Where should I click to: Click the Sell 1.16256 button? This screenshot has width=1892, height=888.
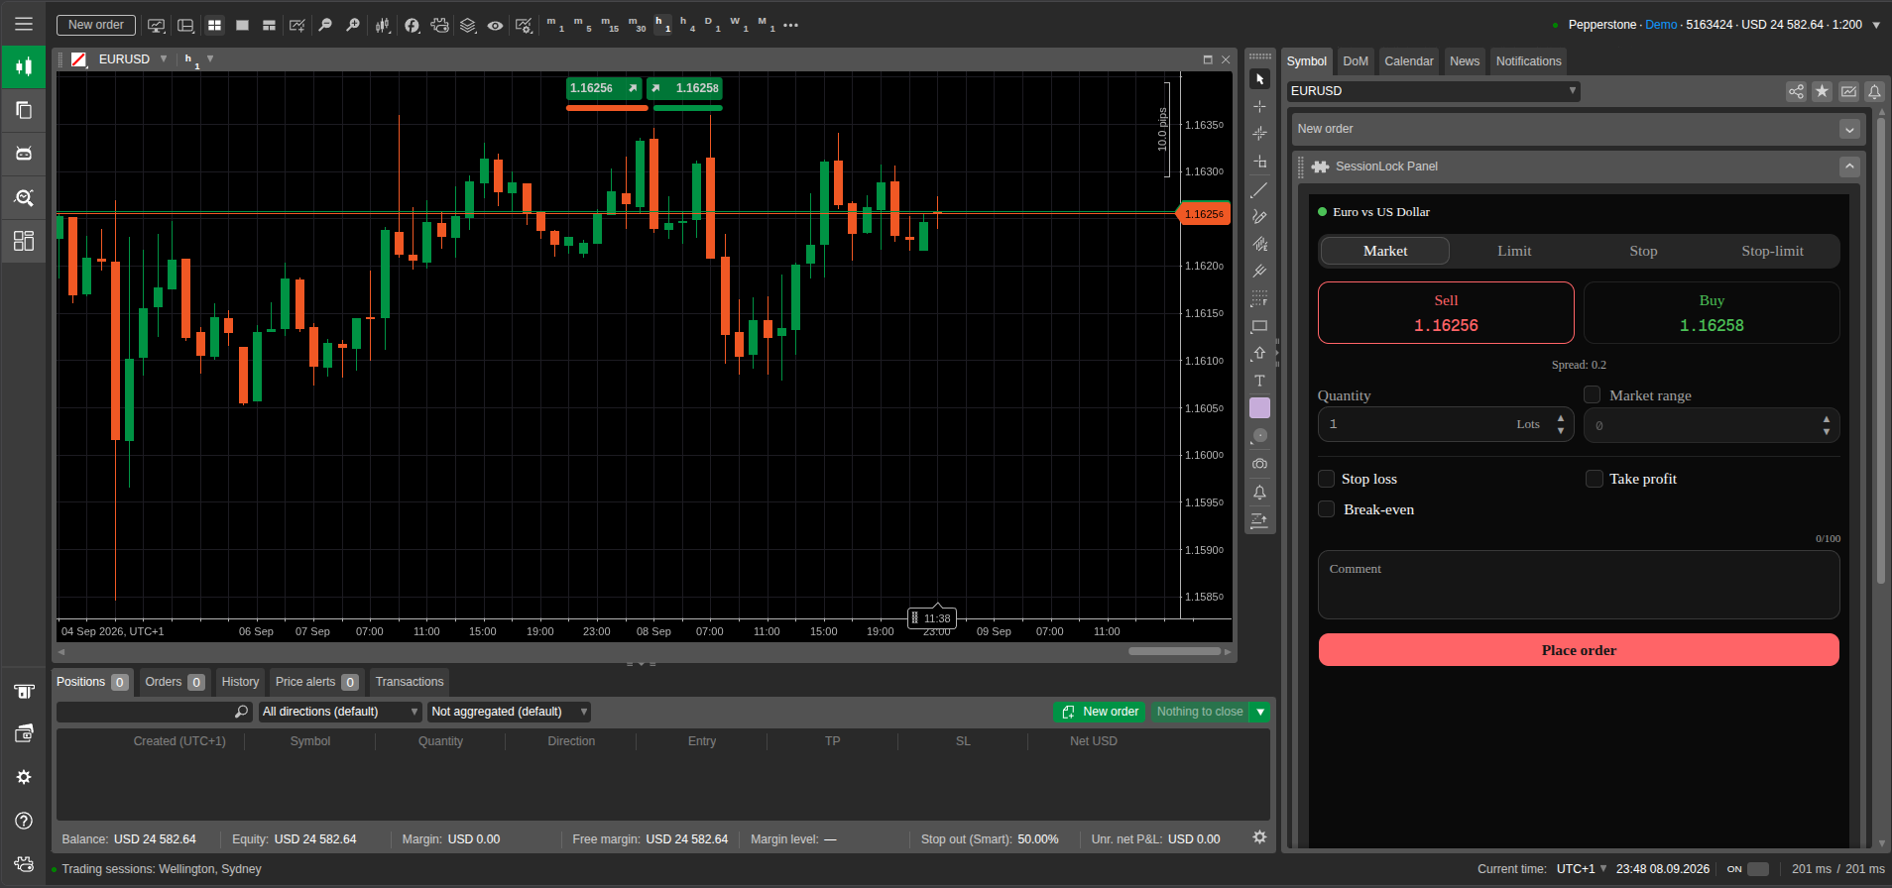click(x=1446, y=313)
